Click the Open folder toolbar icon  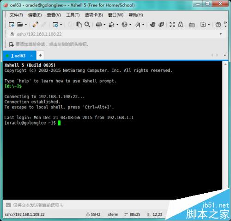pos(20,25)
